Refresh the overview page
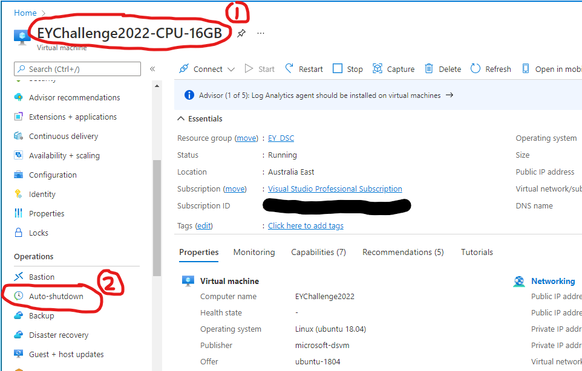This screenshot has height=371, width=582. click(491, 69)
